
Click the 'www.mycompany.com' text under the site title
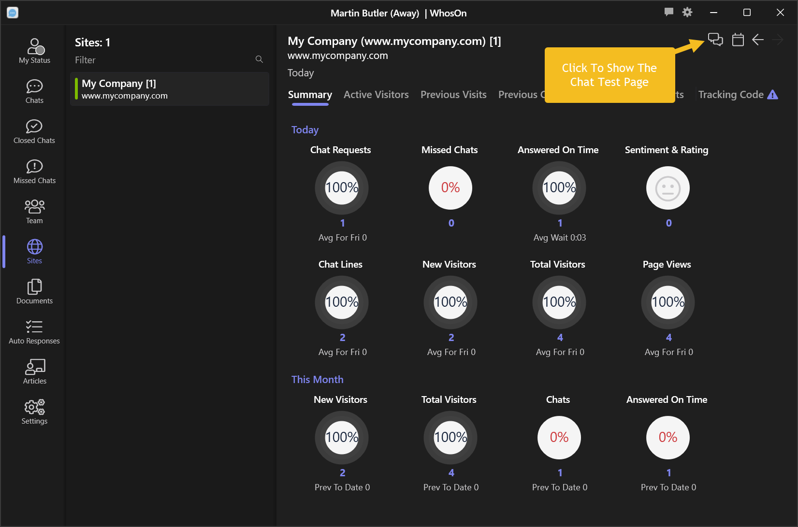click(x=338, y=56)
